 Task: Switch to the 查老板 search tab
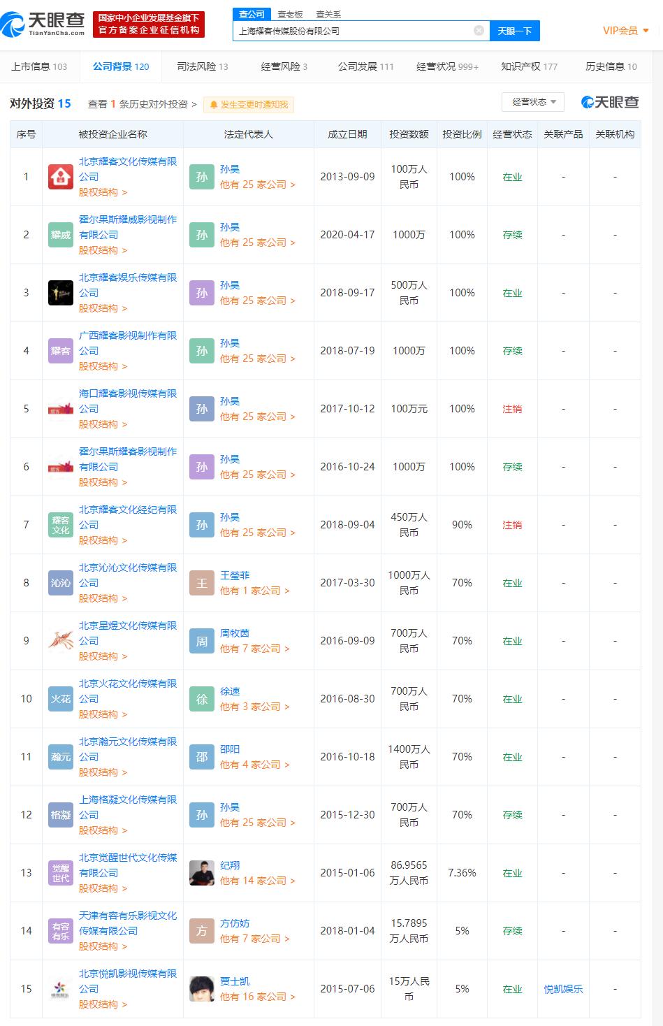[x=290, y=14]
